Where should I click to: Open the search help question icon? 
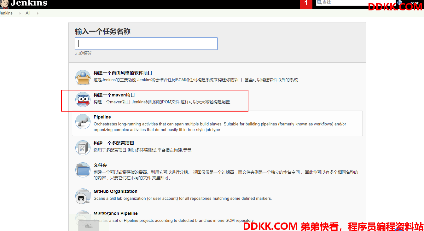pyautogui.click(x=400, y=3)
